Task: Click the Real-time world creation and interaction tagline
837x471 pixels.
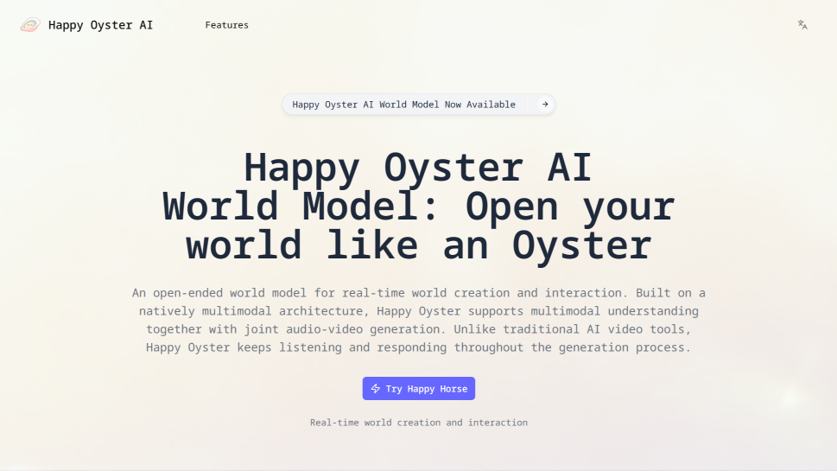Action: (x=418, y=423)
